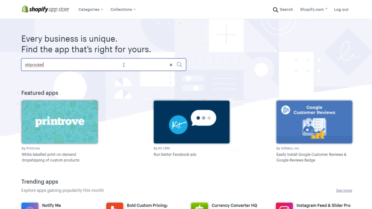Click 'Explore apps gaining popularity this month'
The height and width of the screenshot is (209, 372).
[62, 190]
